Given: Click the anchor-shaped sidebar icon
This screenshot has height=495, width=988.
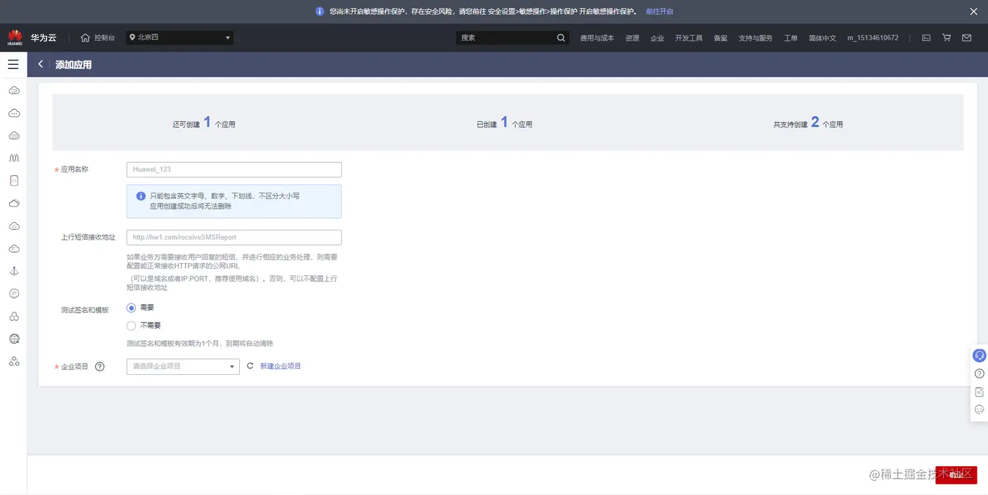Looking at the screenshot, I should pos(14,271).
